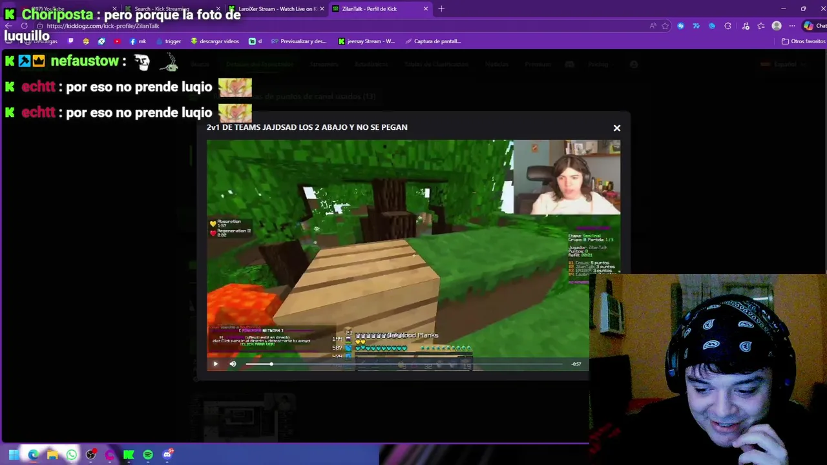This screenshot has height=465, width=827.
Task: Open Microsoft Edge from the taskbar
Action: (33, 455)
